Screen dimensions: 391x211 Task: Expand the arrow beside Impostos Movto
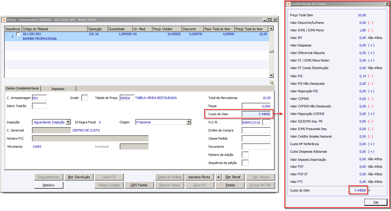pyautogui.click(x=219, y=177)
